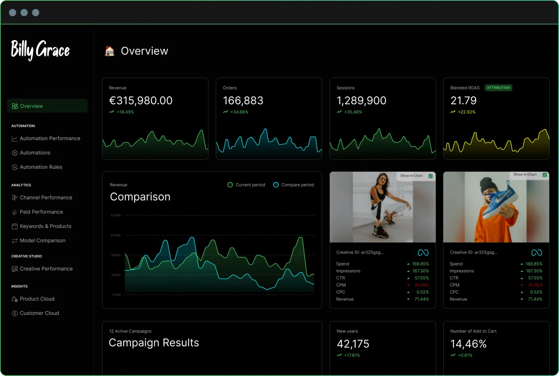Toggle Show In Chart checkbox on orange-hoodie creative
This screenshot has height=376, width=559.
[x=544, y=175]
